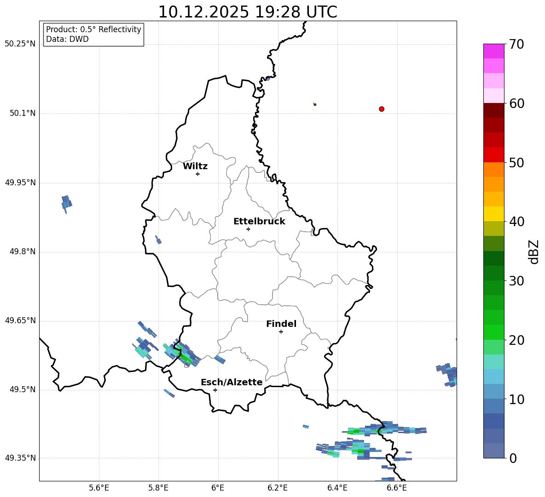Click the orange colorbar swatch below 50

pos(493,170)
